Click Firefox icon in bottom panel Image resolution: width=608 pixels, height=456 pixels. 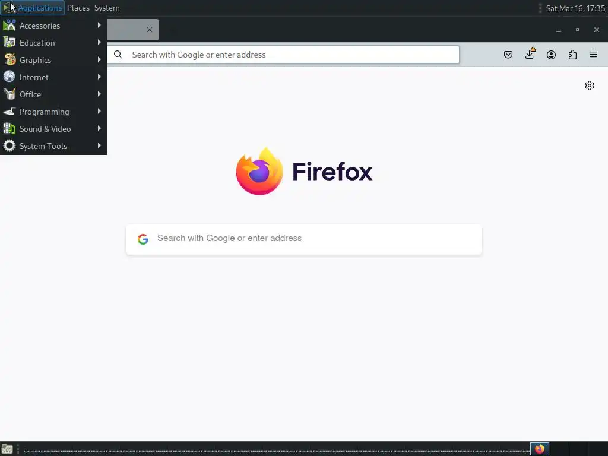[539, 449]
